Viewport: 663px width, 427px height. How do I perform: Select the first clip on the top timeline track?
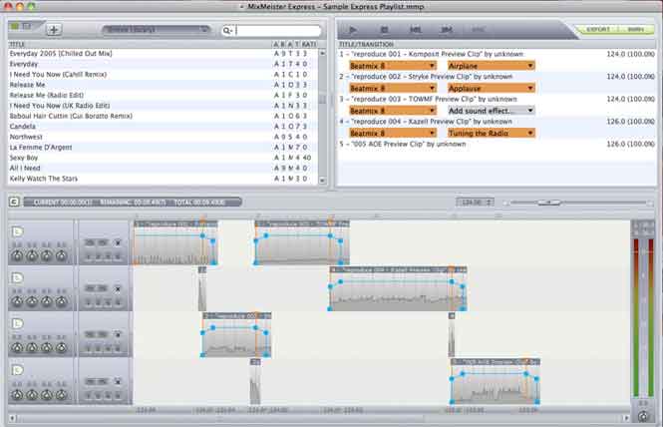click(175, 242)
